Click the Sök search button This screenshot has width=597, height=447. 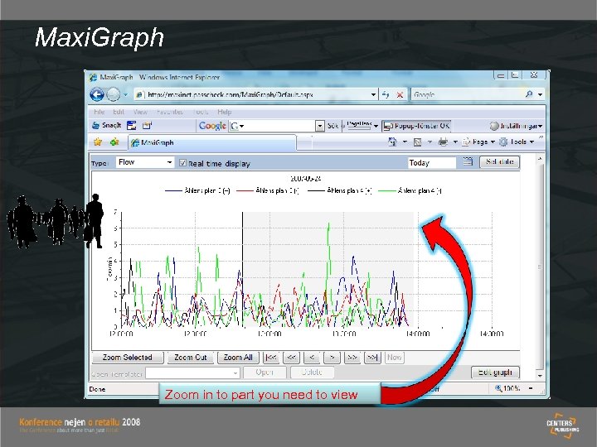(332, 126)
